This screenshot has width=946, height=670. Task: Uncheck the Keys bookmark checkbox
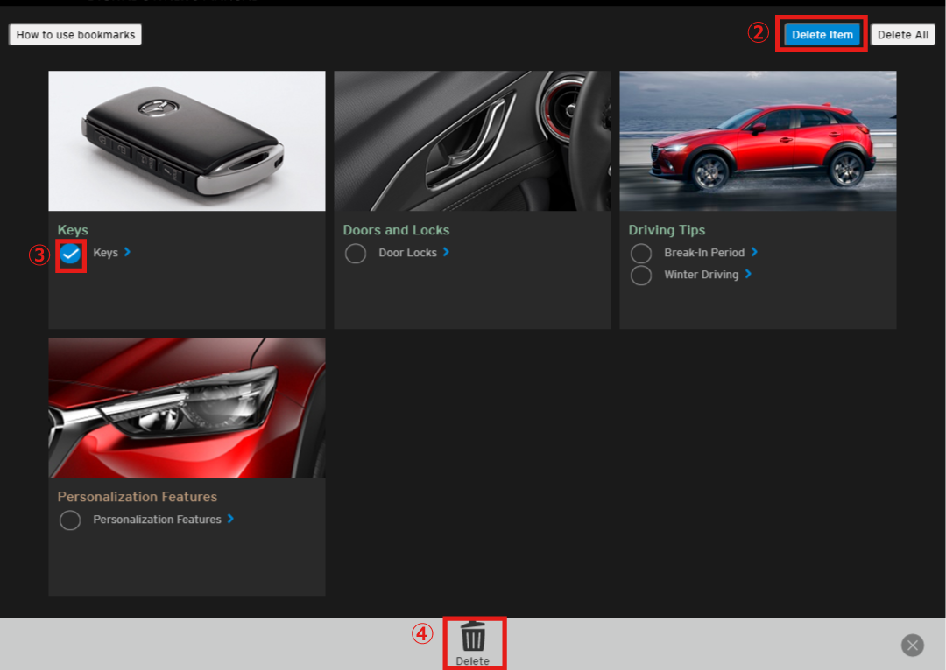pyautogui.click(x=71, y=255)
